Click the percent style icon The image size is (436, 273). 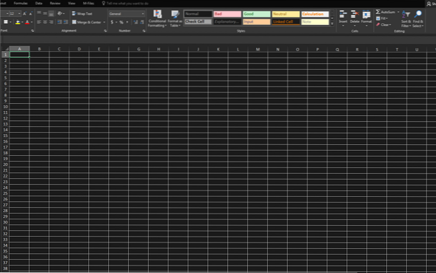point(121,22)
